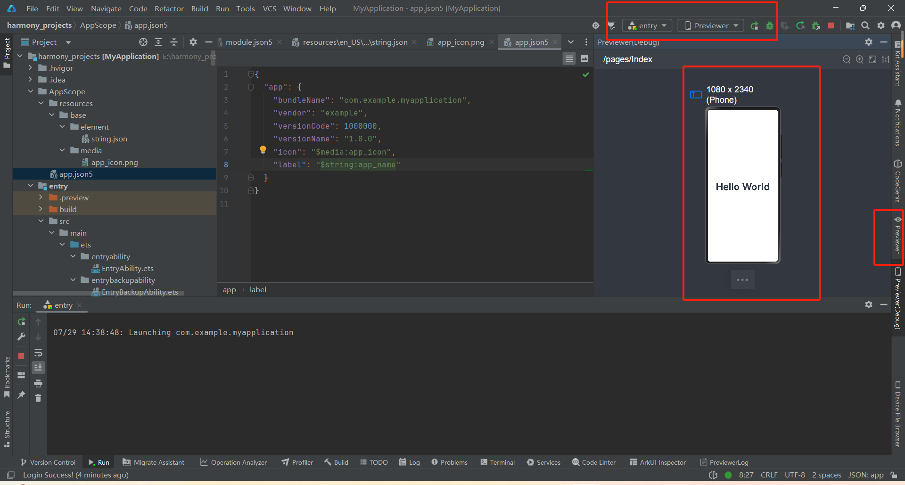Screen dimensions: 905x485
Task: Open the Previewer device dropdown
Action: point(711,25)
